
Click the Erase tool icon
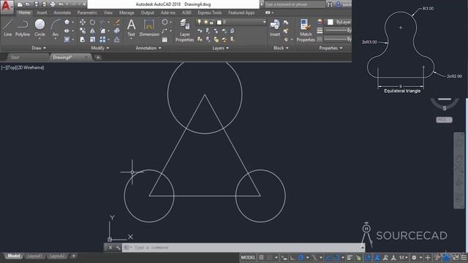tap(117, 22)
